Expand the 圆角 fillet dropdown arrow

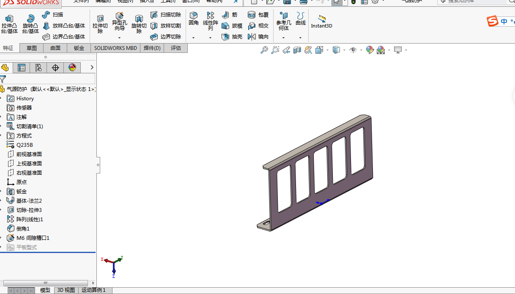[193, 38]
